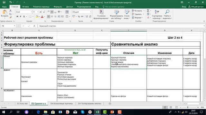Viewport: 206px width, 115px height.
Task: Open the borders dropdown arrow
Action: click(33, 17)
